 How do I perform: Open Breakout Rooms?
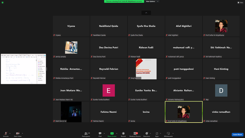click(135, 134)
